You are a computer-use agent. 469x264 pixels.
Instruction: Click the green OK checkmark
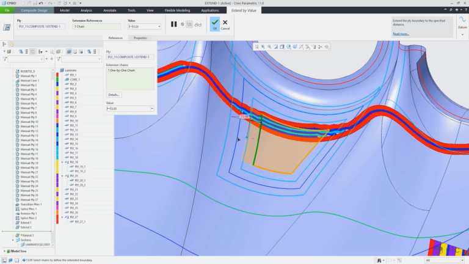pyautogui.click(x=215, y=24)
